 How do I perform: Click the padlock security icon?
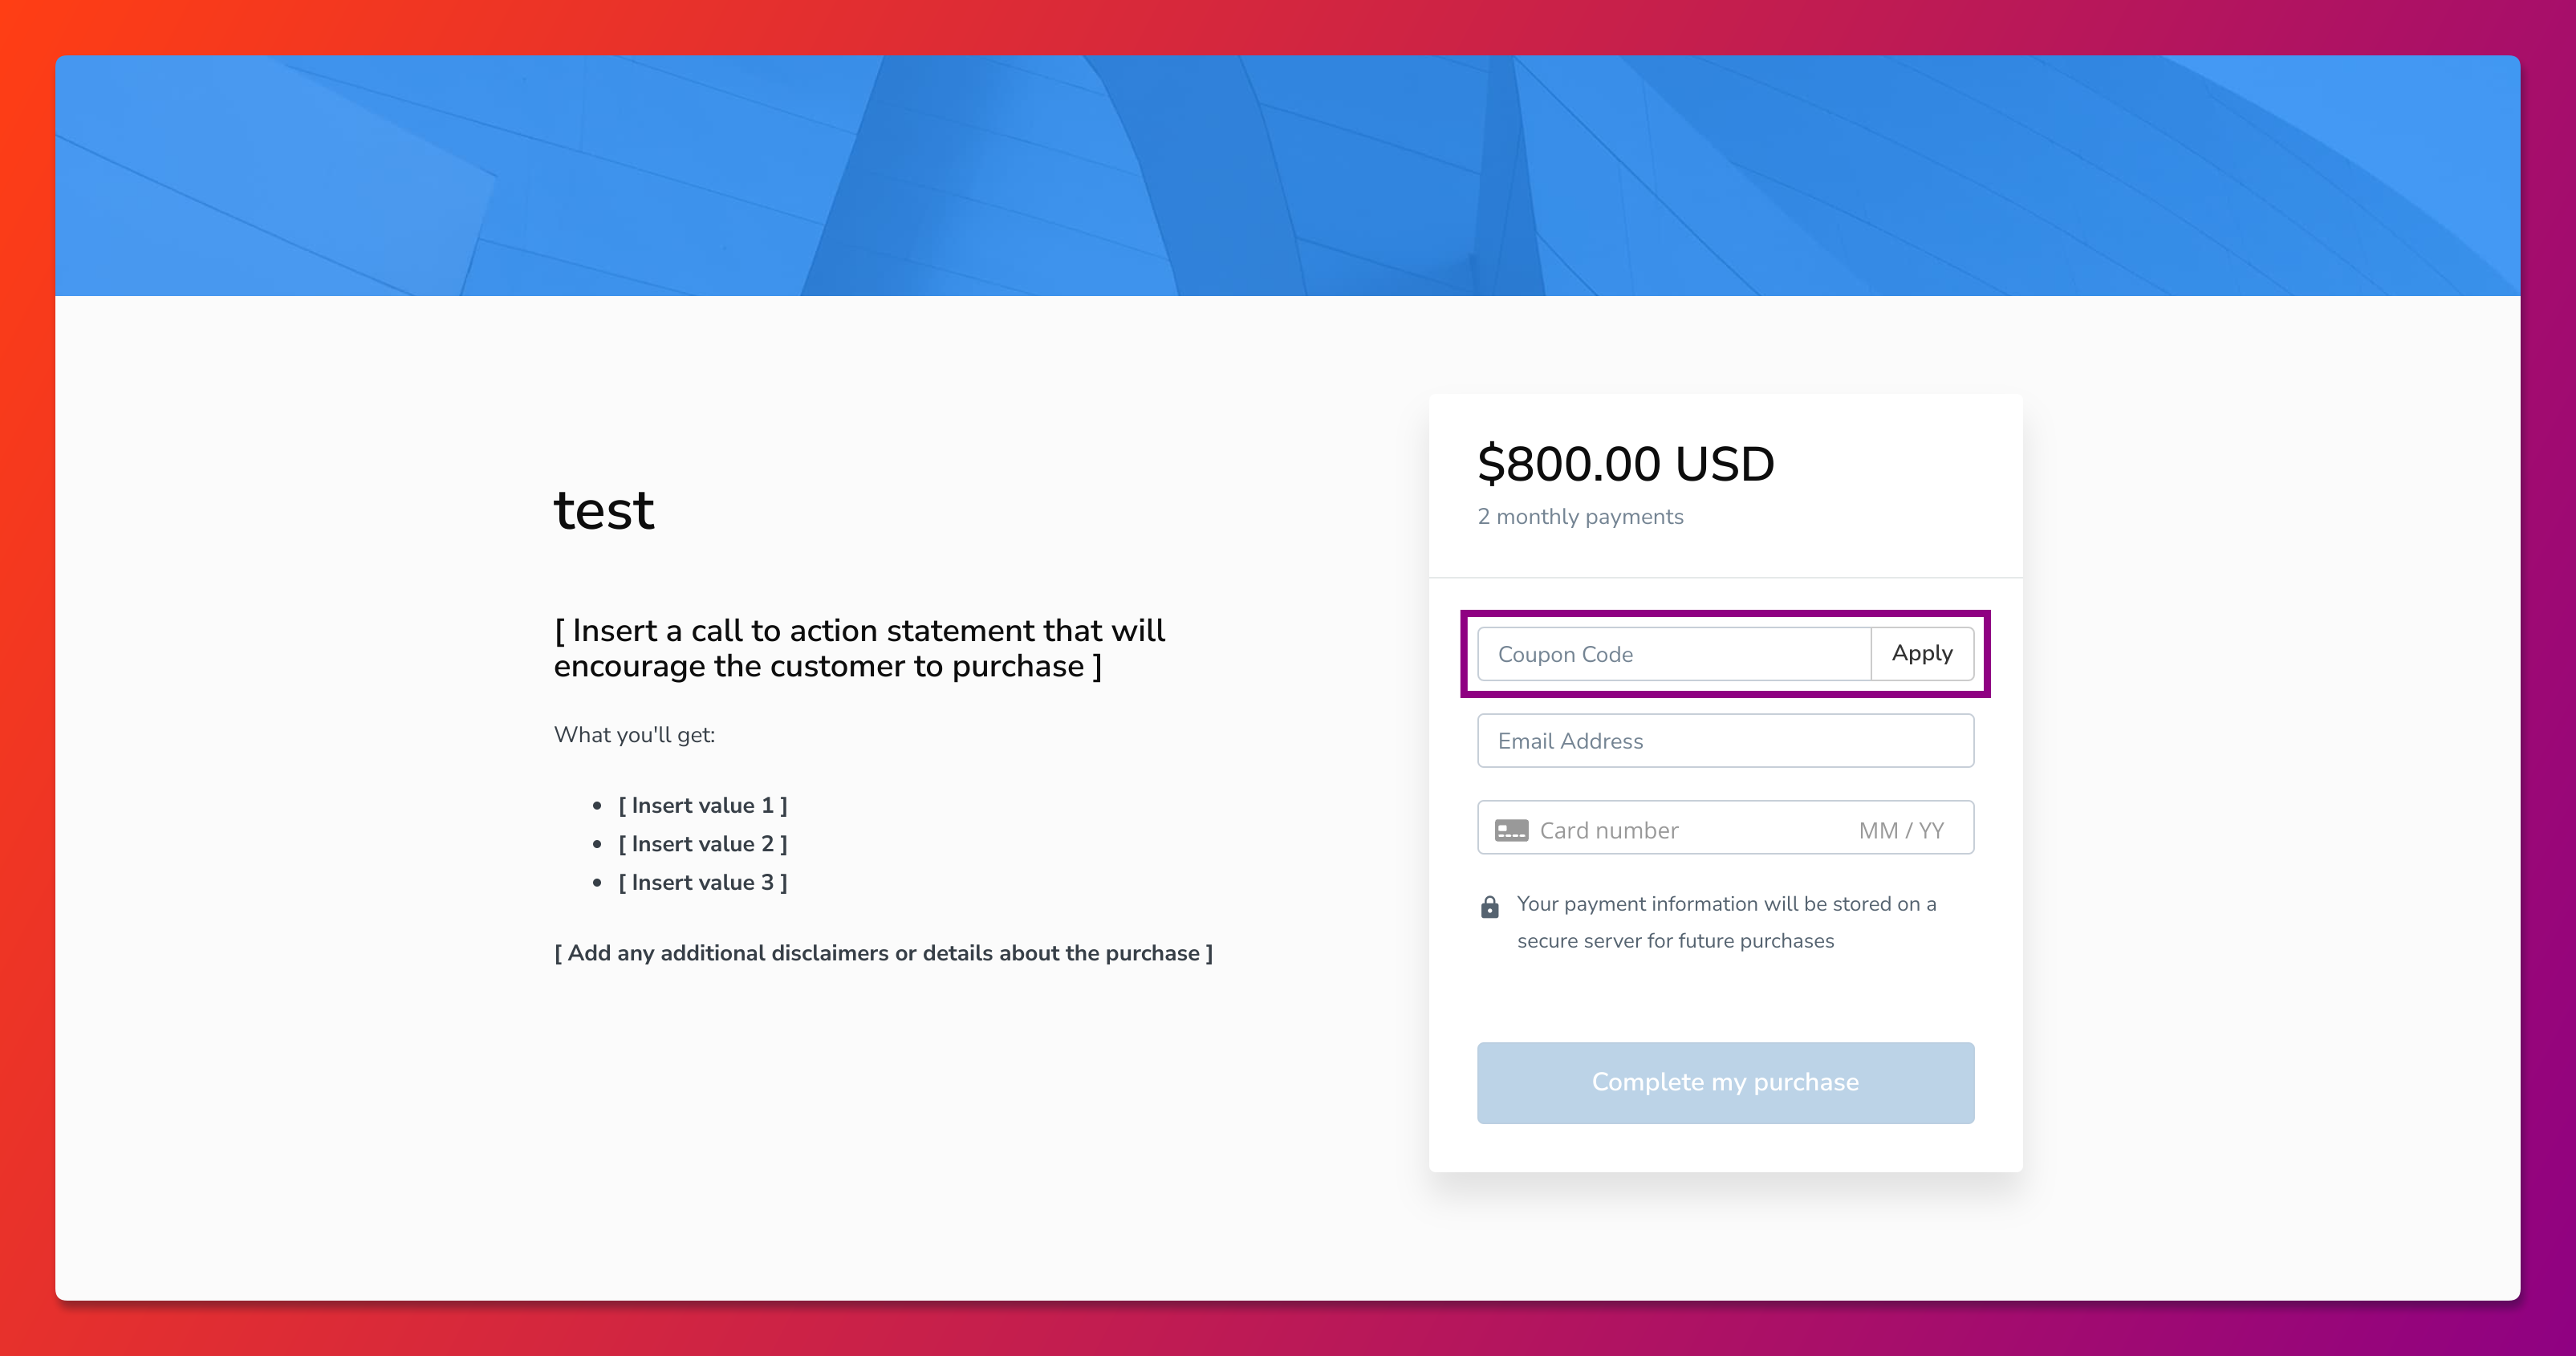[x=1489, y=907]
